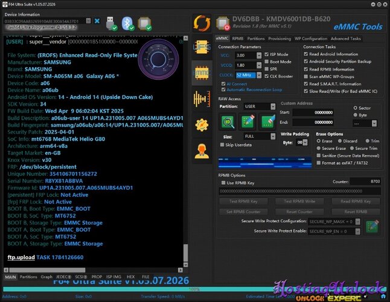Select the Secure Erase radio option
This screenshot has width=390, height=302.
[x=319, y=148]
